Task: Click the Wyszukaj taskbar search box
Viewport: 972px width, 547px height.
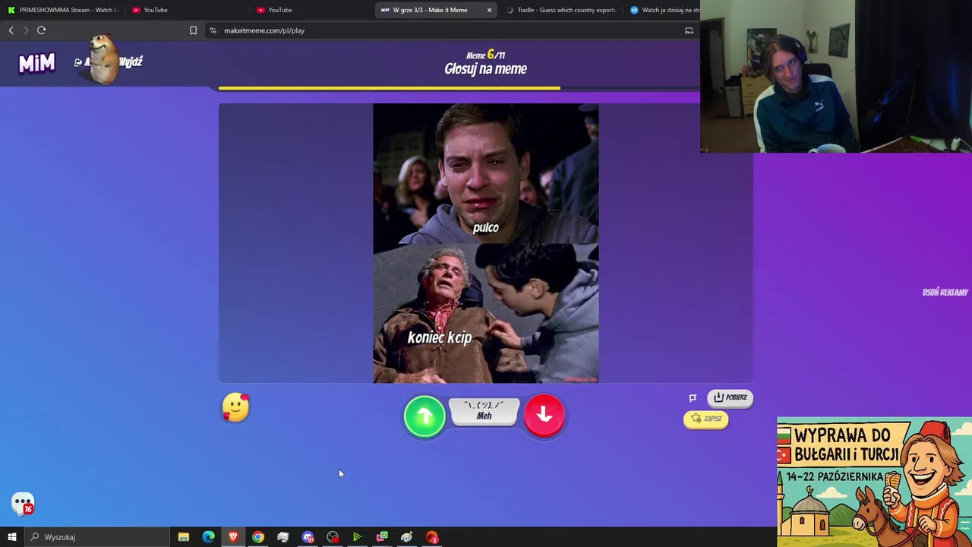Action: 97,537
